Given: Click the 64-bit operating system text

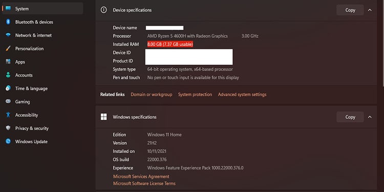Looking at the screenshot, I should 190,69.
